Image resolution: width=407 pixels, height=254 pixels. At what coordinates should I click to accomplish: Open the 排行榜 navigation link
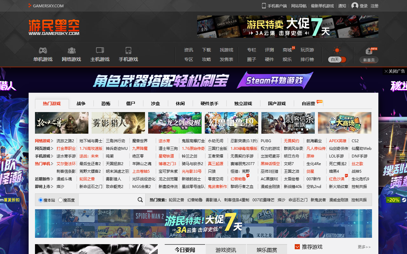307,59
